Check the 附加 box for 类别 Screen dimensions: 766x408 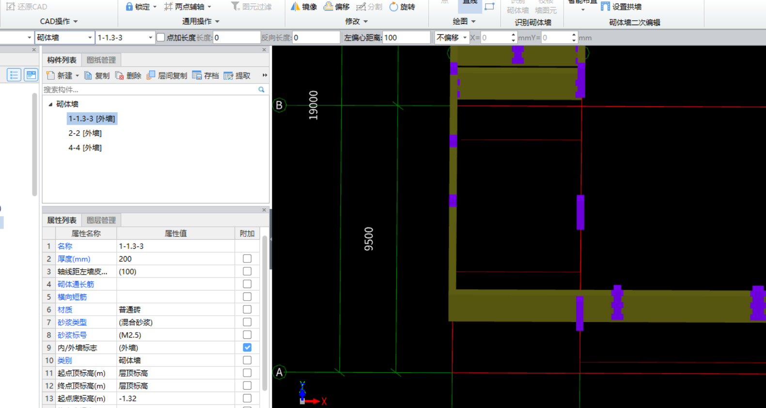click(x=247, y=360)
